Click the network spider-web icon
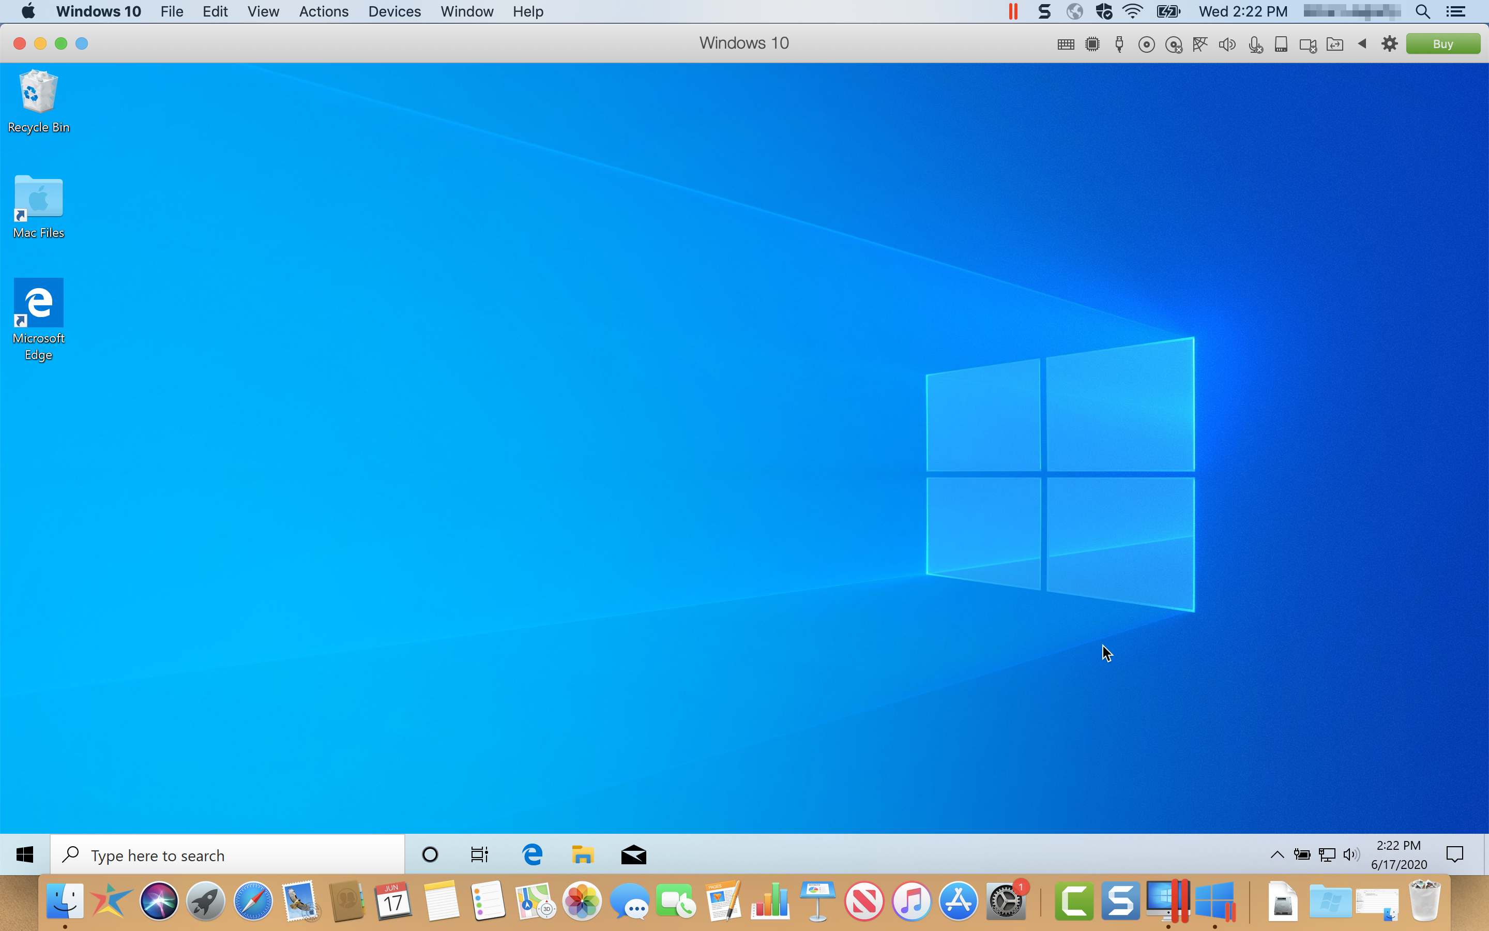Screen dimensions: 1489x931 pyautogui.click(x=1200, y=44)
